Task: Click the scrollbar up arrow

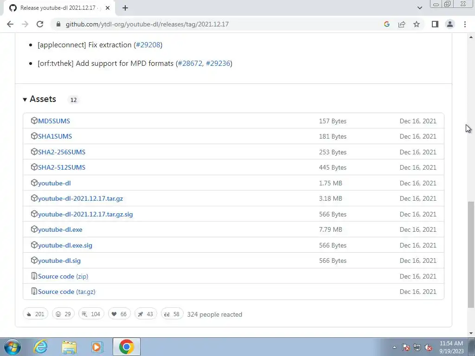Action: [x=471, y=37]
